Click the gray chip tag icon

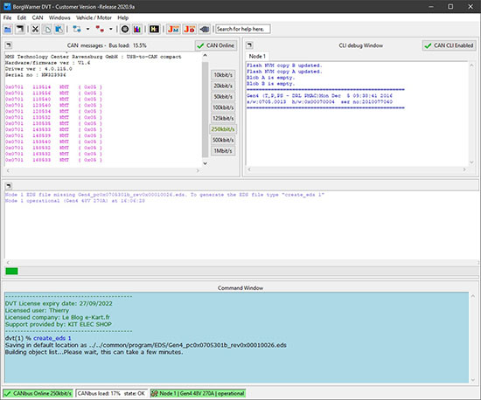[x=205, y=29]
